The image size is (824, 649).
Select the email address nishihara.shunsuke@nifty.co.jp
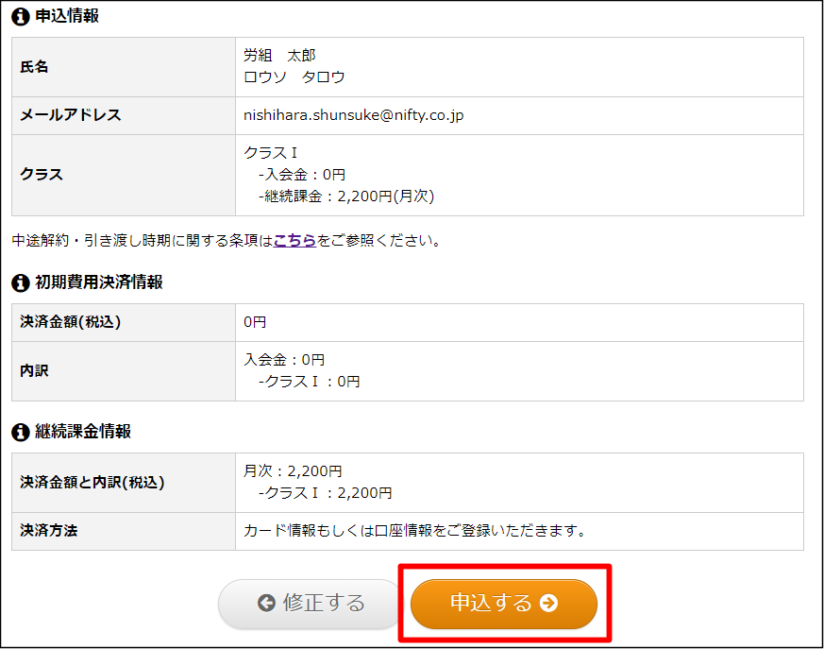(x=353, y=115)
